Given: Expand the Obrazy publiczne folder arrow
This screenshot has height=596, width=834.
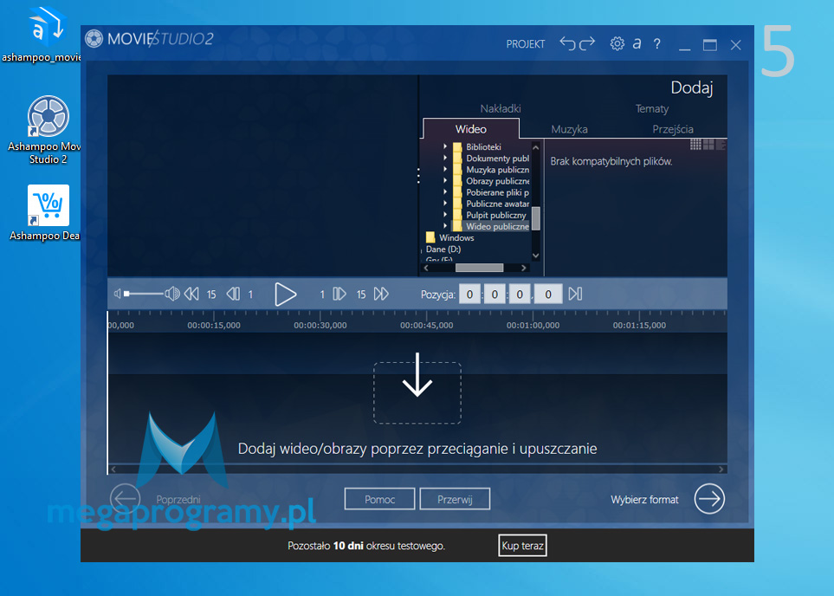Looking at the screenshot, I should (x=445, y=180).
